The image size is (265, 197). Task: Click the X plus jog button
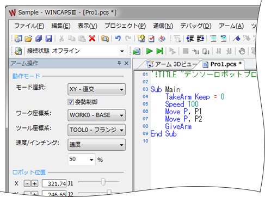34,184
